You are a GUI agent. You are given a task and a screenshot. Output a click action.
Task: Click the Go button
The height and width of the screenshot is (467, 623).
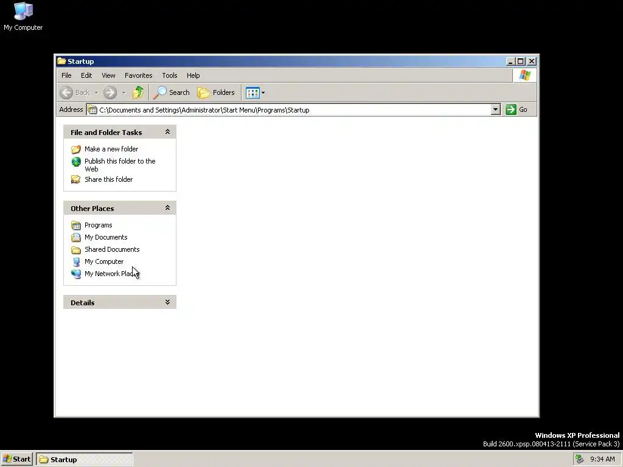tap(517, 109)
